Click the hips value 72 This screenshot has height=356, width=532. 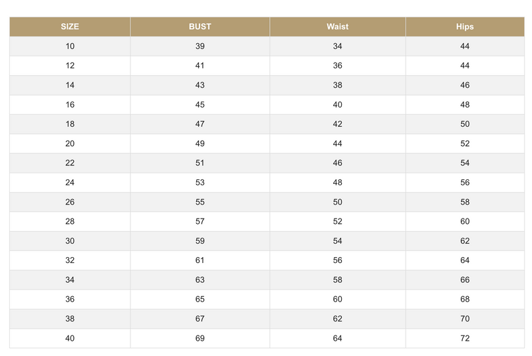[465, 338]
